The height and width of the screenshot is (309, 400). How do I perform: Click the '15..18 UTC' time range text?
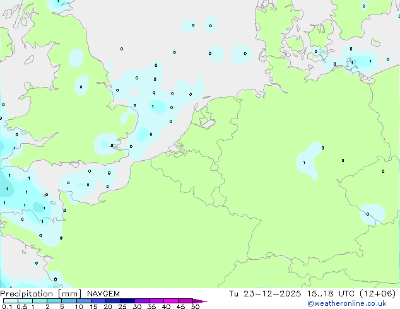coord(331,294)
